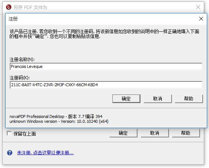Confirm registration with 确定 in 注册 dialog
This screenshot has width=209, height=168.
coord(126,99)
